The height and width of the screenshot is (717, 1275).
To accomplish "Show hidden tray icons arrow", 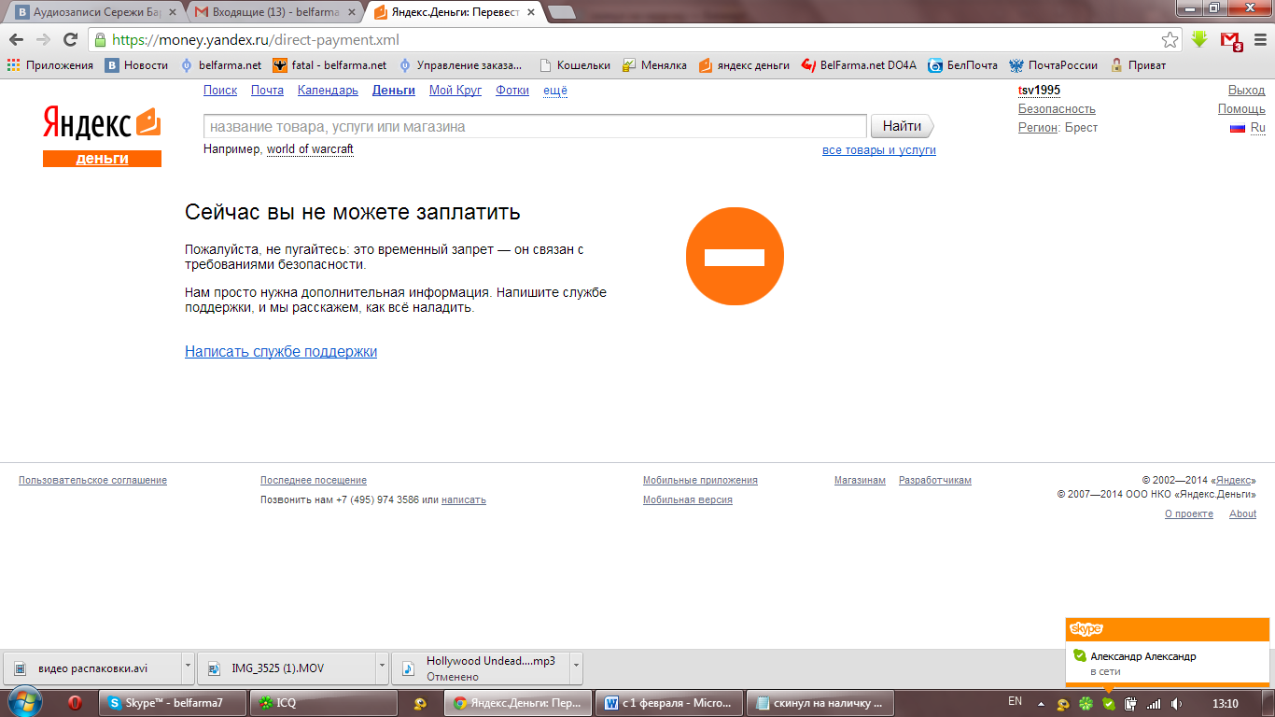I will [x=1041, y=703].
